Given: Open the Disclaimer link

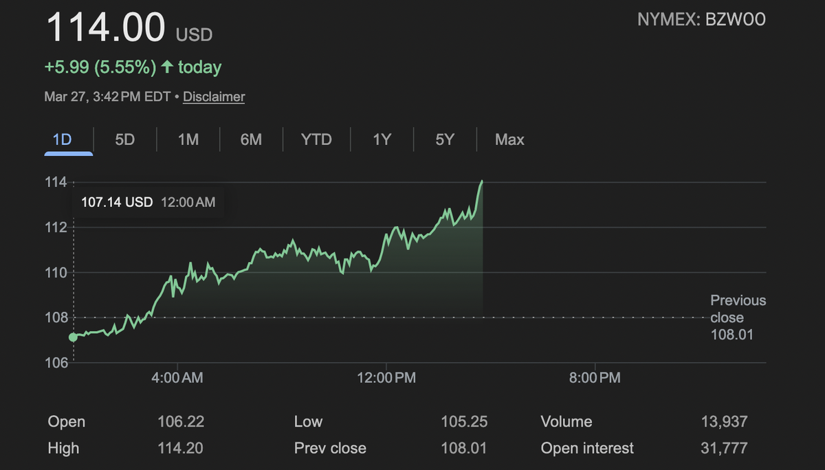Looking at the screenshot, I should pos(214,97).
